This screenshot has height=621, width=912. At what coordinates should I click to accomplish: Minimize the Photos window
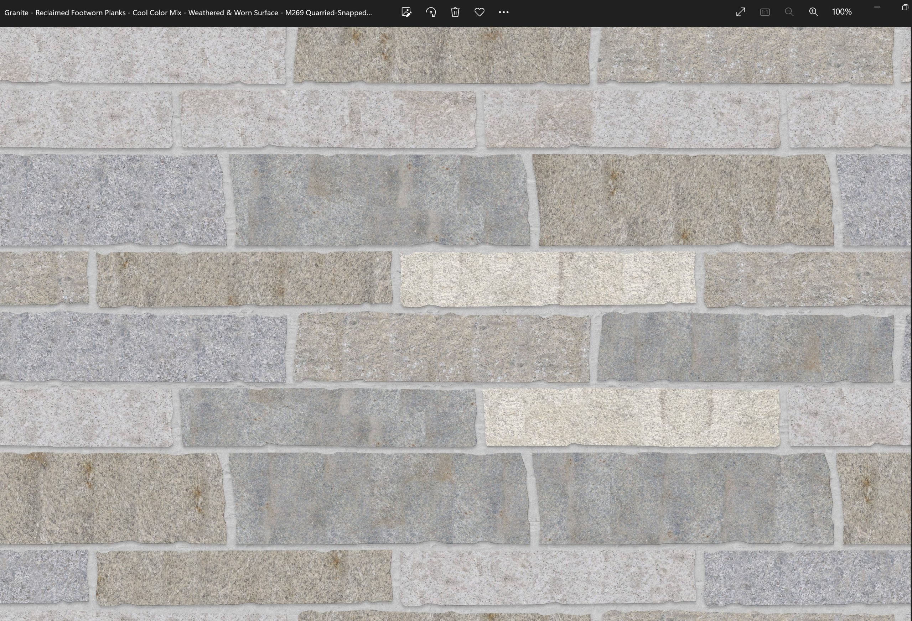(877, 7)
